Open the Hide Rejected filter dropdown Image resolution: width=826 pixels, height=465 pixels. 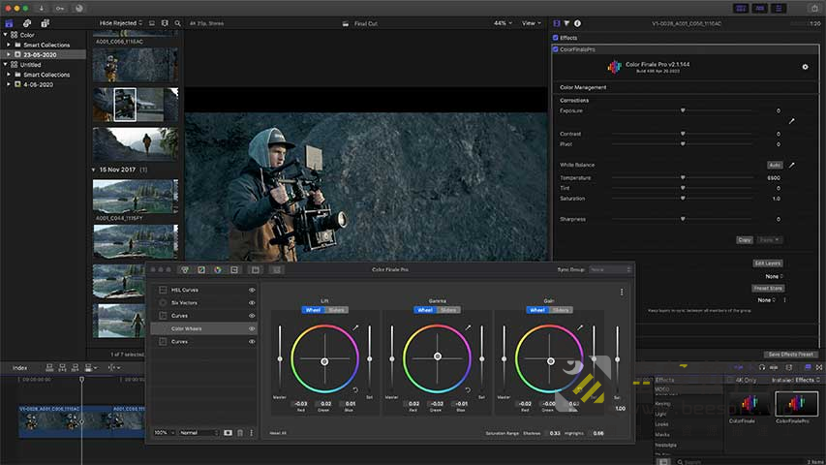pyautogui.click(x=121, y=23)
